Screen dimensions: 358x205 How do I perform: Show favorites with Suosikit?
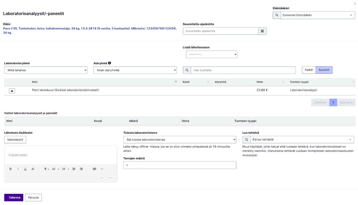[x=324, y=70]
